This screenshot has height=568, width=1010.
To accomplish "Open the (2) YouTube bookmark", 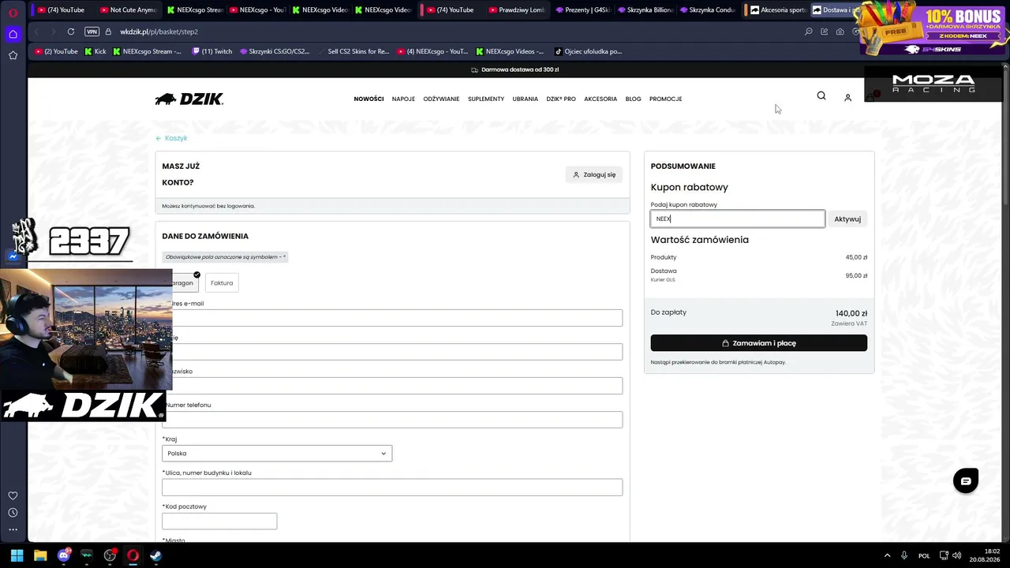I will 57,51.
